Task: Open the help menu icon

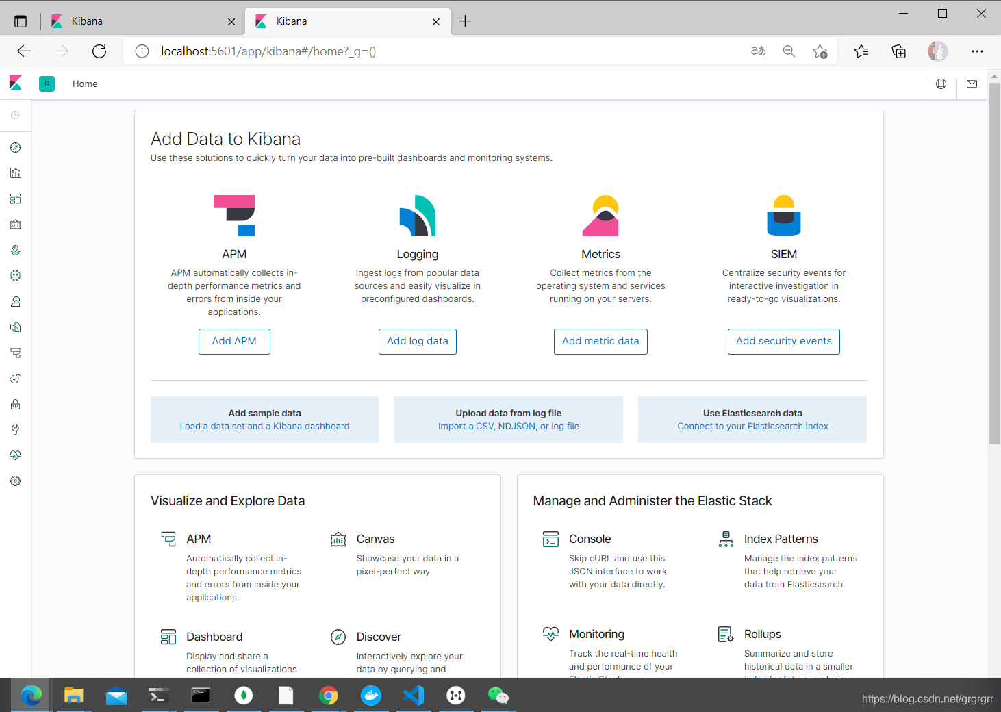Action: [x=941, y=84]
